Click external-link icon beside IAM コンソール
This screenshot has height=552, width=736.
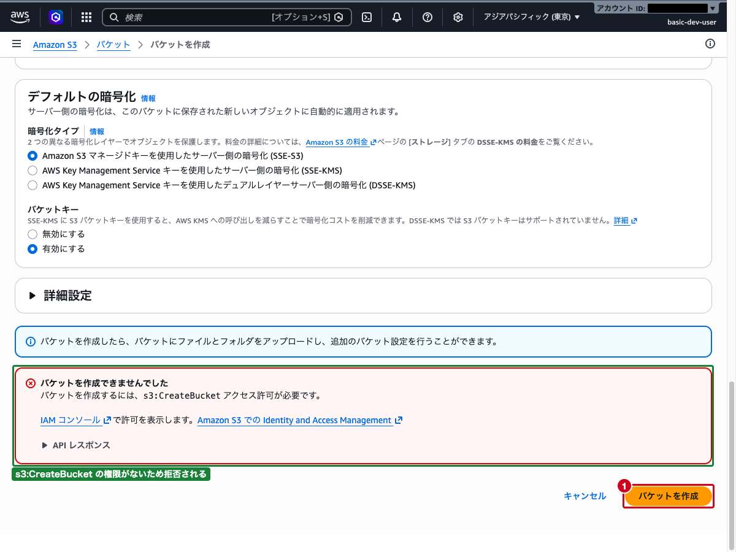click(108, 420)
